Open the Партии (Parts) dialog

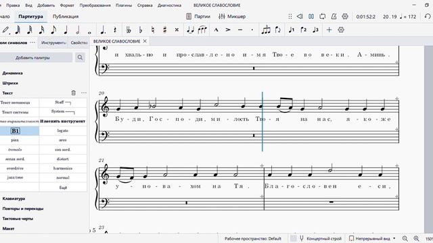click(x=198, y=16)
